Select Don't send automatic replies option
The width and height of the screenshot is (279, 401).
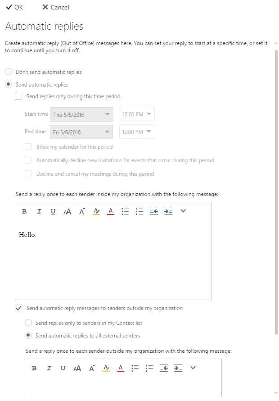coord(9,72)
